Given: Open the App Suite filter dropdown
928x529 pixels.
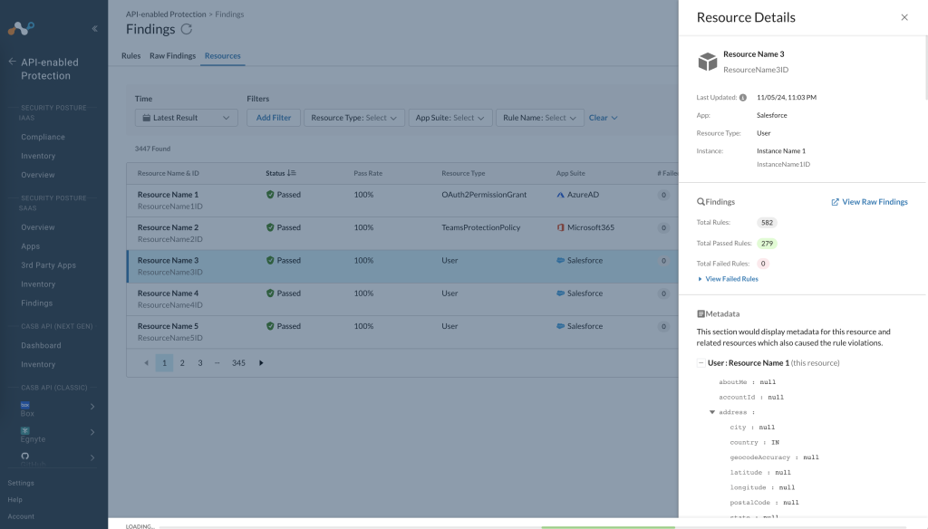Looking at the screenshot, I should coord(449,118).
